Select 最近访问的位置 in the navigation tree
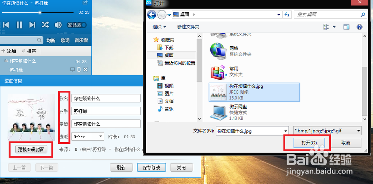 tap(176, 63)
